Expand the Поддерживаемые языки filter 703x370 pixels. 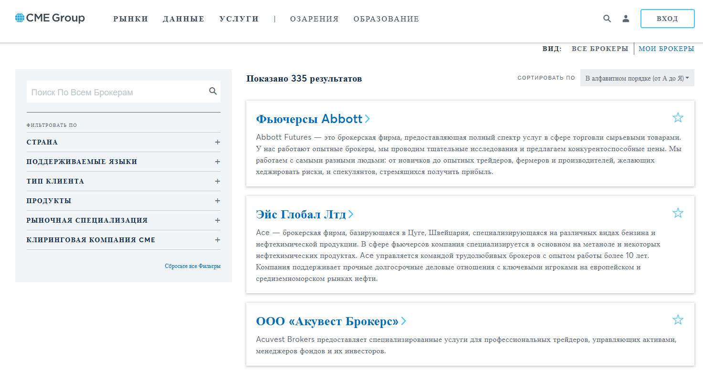(x=124, y=162)
